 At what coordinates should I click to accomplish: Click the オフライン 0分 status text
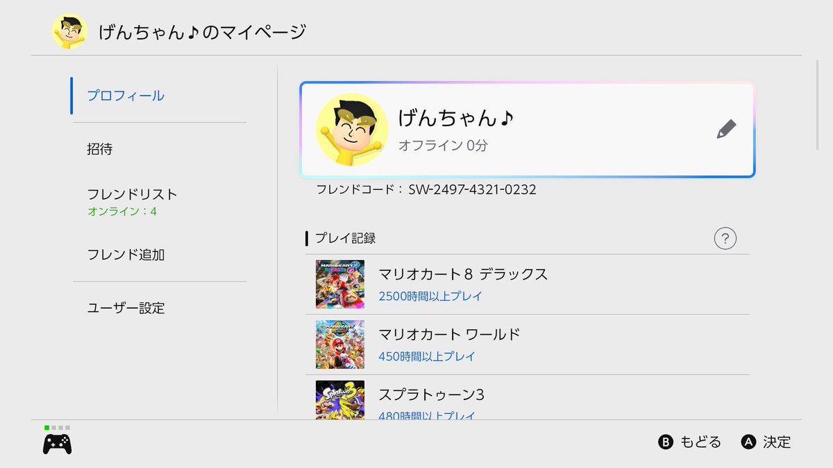click(443, 146)
